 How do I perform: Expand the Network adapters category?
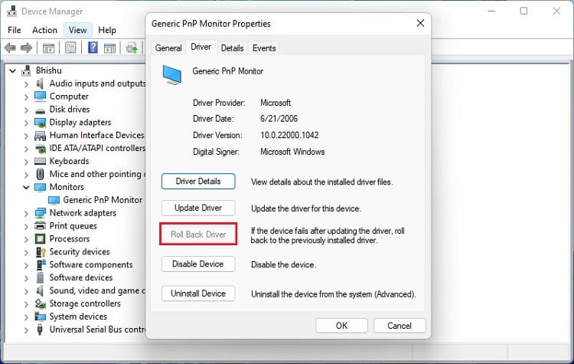26,213
